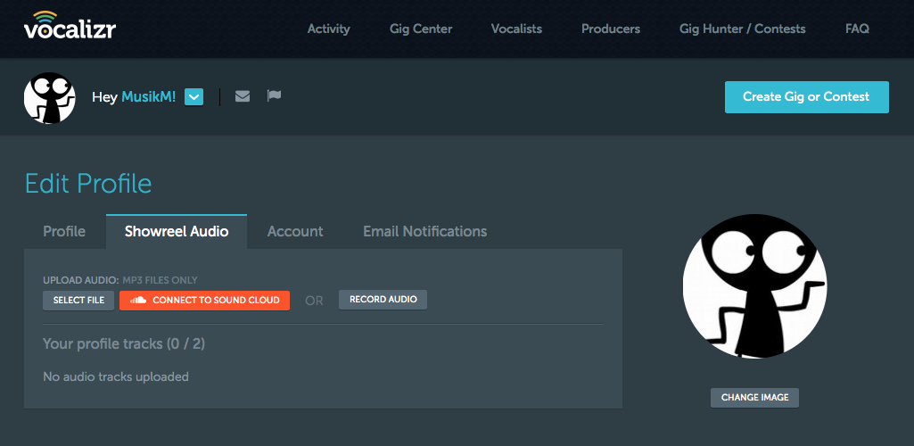Screen dimensions: 914x446
Task: Click the SoundCloud cloud icon
Action: coord(138,301)
